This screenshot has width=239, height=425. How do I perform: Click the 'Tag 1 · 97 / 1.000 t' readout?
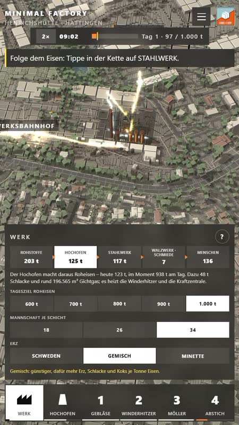172,37
